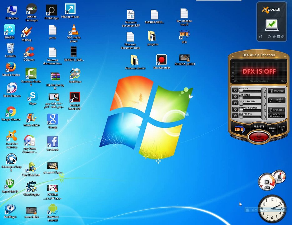The image size is (292, 225).
Task: Select the Movie Maker icon
Action: (32, 120)
